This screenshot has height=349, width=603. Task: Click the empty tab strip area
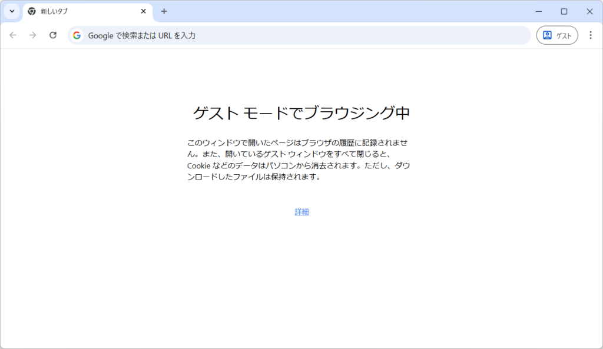pos(353,11)
